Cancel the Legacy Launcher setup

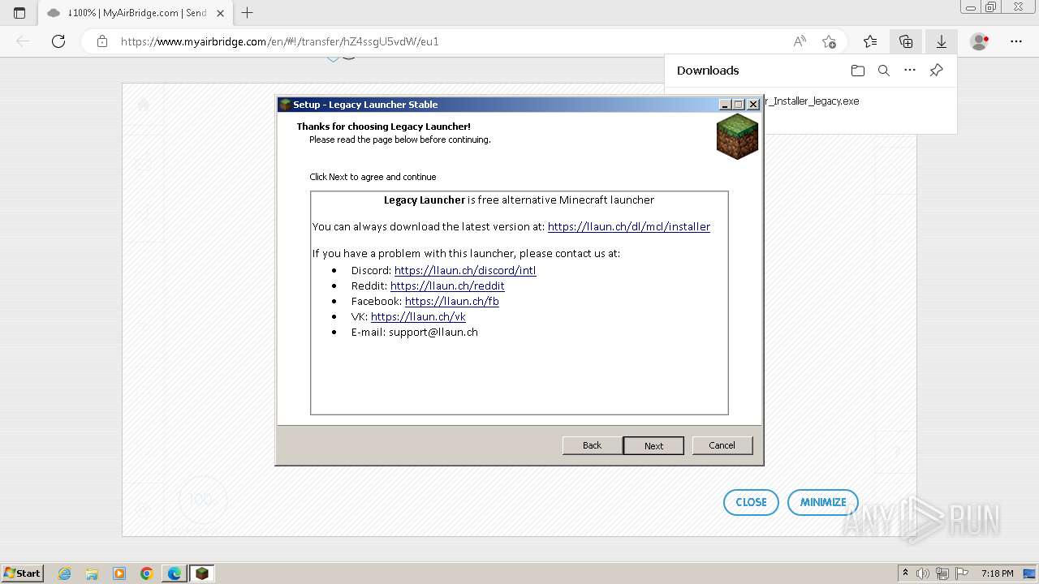(x=722, y=445)
